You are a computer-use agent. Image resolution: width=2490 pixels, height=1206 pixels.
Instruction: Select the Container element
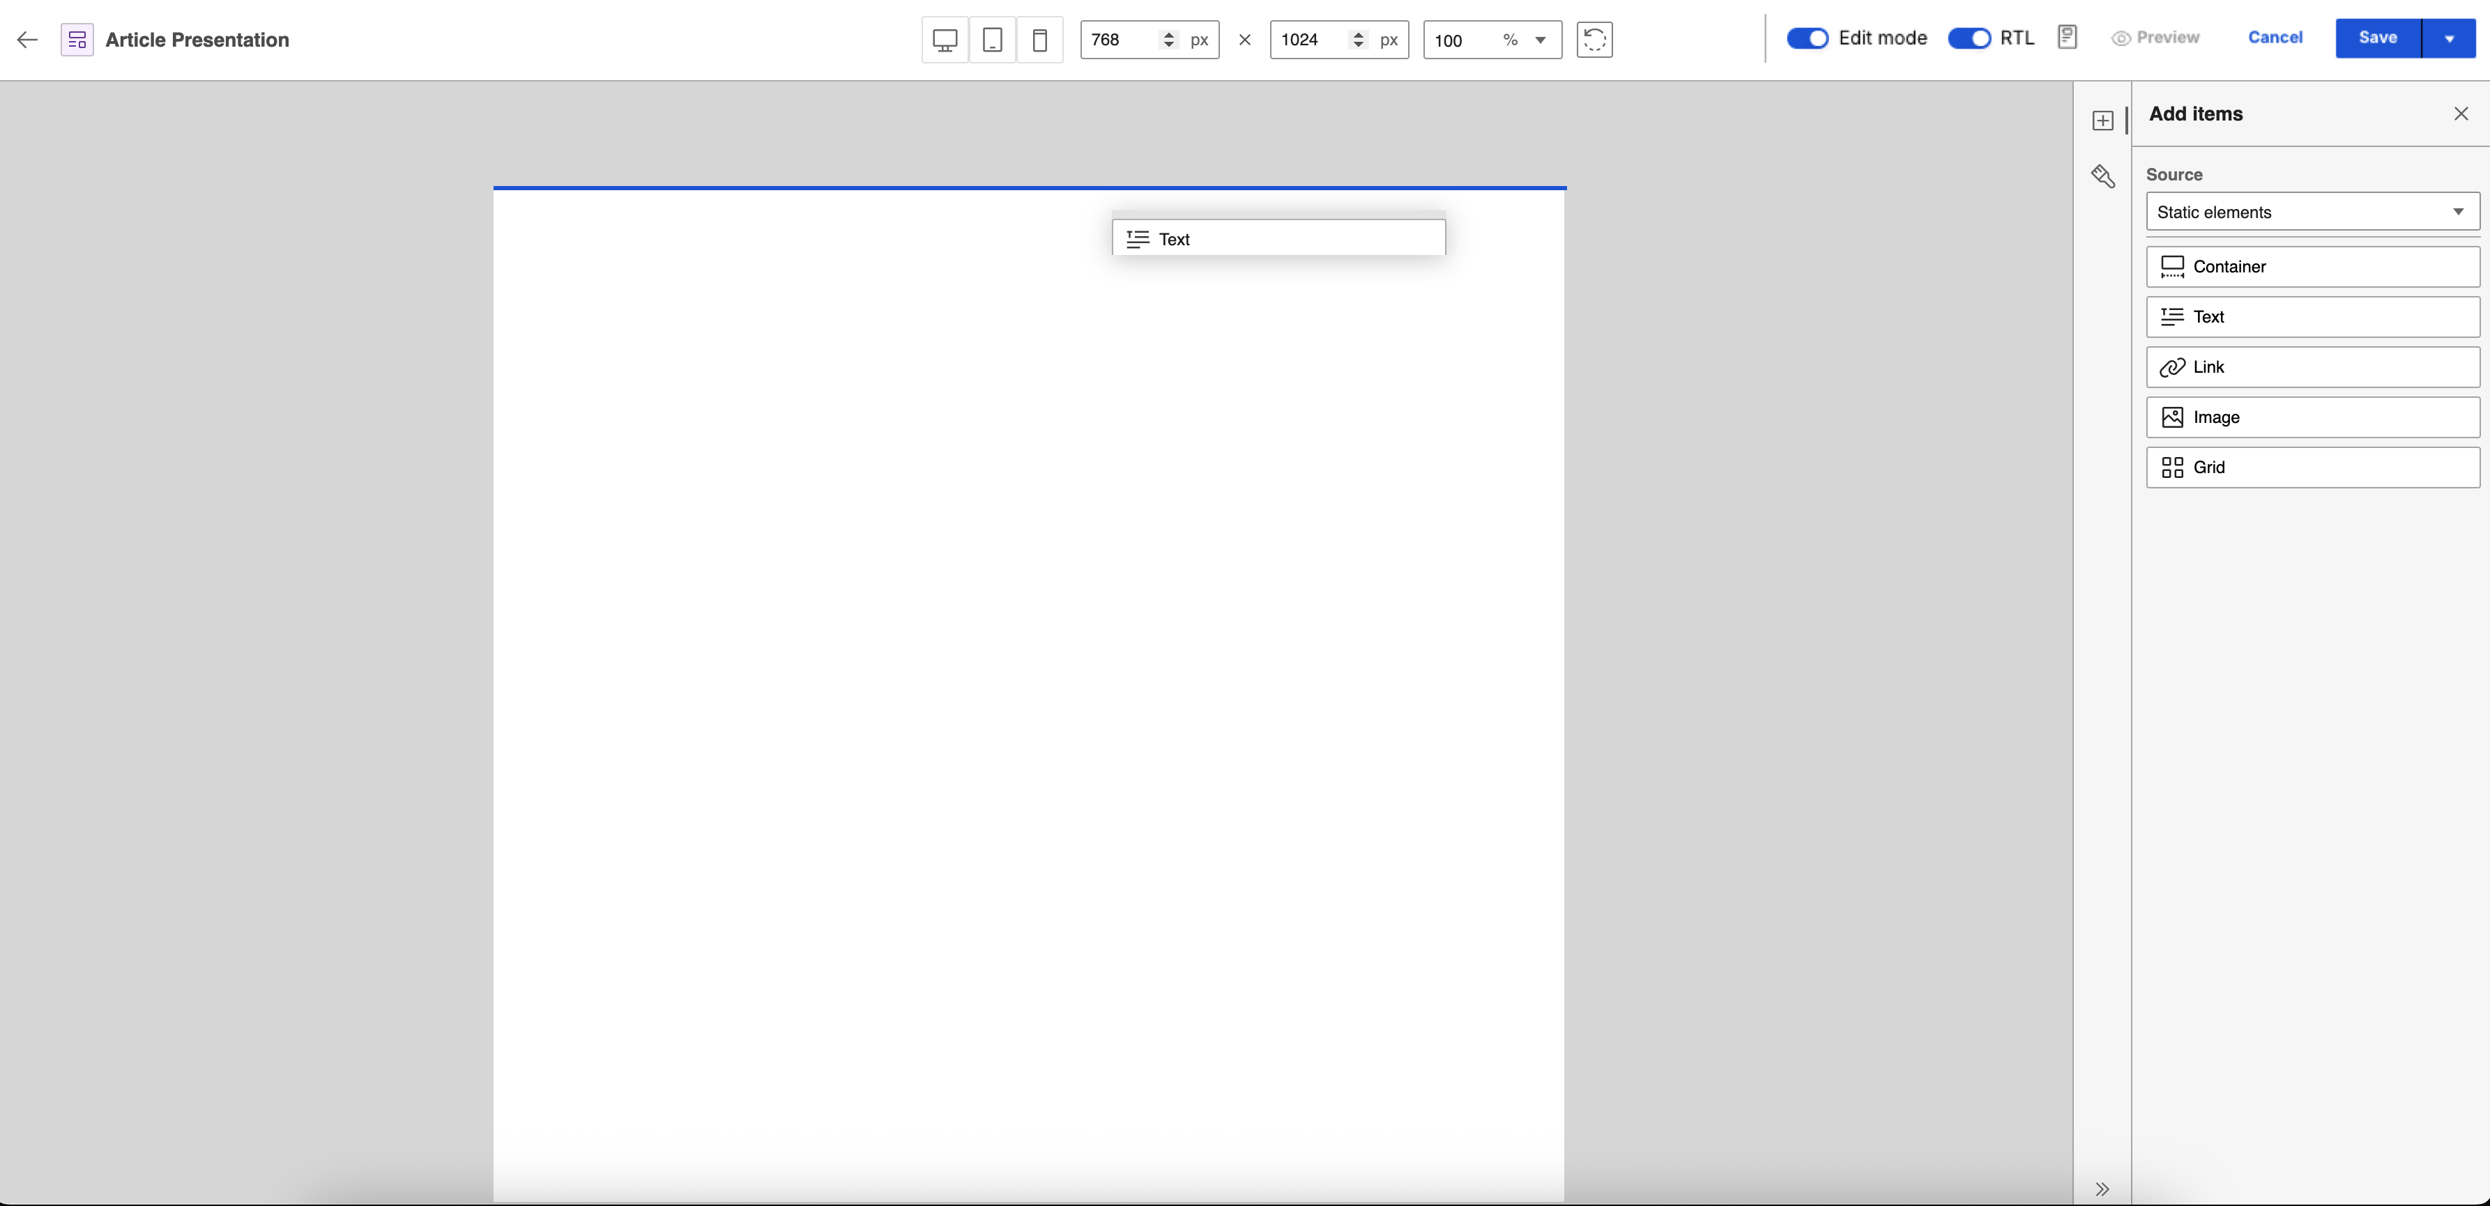coord(2312,267)
